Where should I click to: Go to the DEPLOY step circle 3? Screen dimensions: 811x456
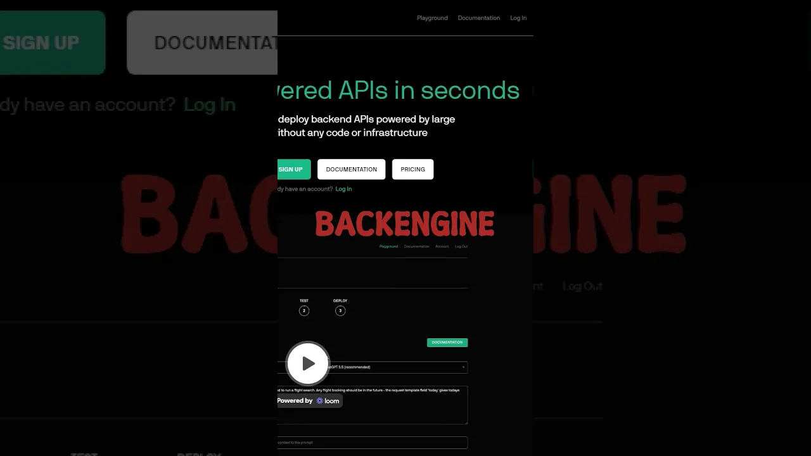click(x=340, y=310)
